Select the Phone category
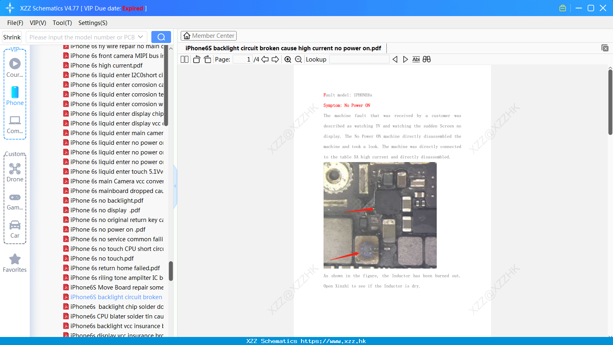Image resolution: width=613 pixels, height=345 pixels. click(15, 96)
